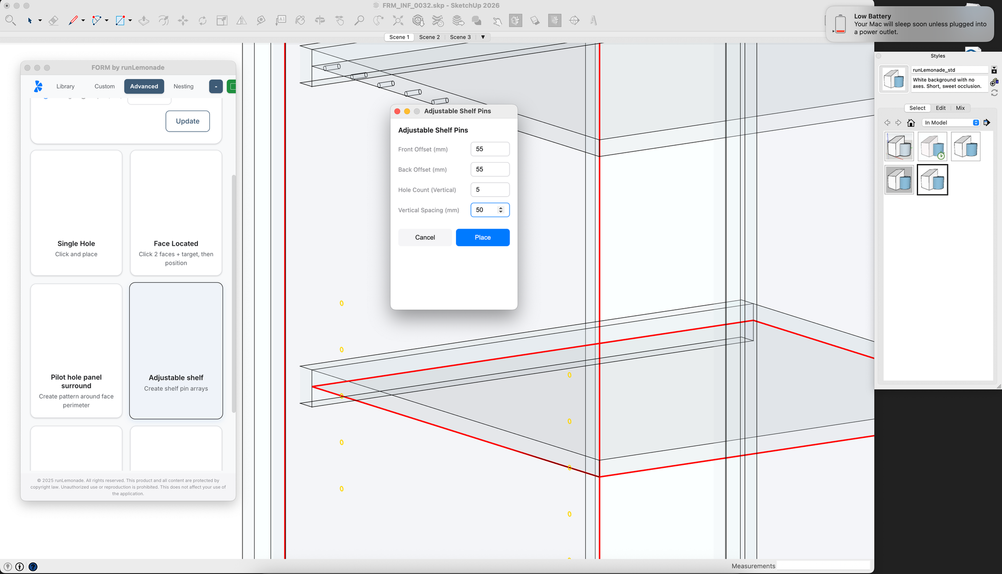
Task: Expand the scenes list arrow after Scene 3
Action: pos(483,37)
